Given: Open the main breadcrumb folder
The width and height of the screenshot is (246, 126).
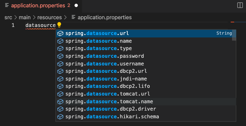Looking at the screenshot, I should coord(25,17).
